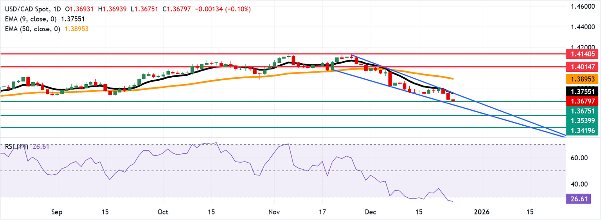Click the purple 26.61 RSI value tag

578,200
